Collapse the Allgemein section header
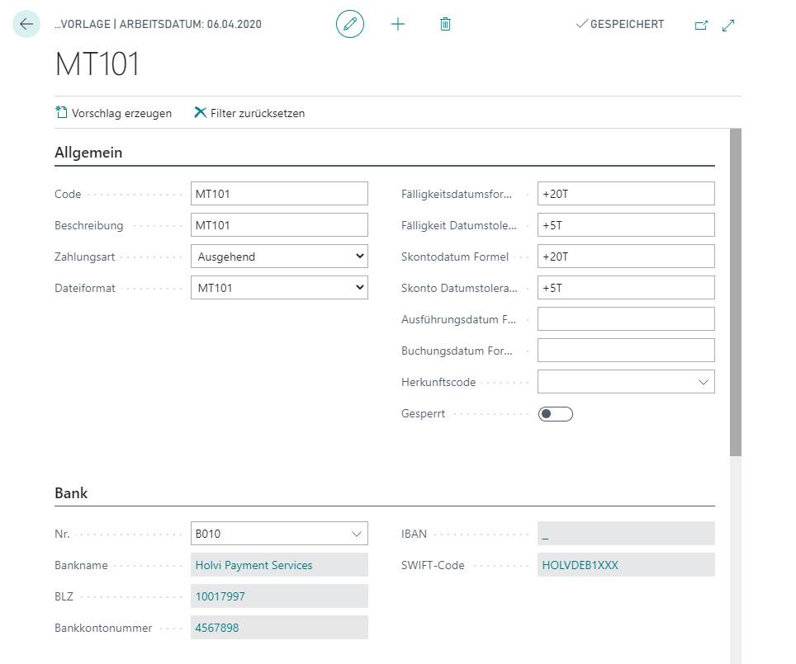 (x=89, y=153)
